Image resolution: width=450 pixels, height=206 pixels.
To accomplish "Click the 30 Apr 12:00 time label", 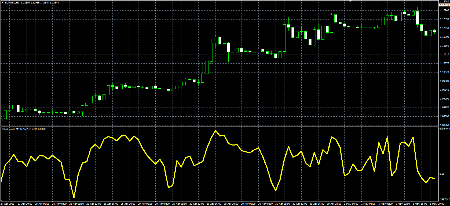I will [x=300, y=204].
